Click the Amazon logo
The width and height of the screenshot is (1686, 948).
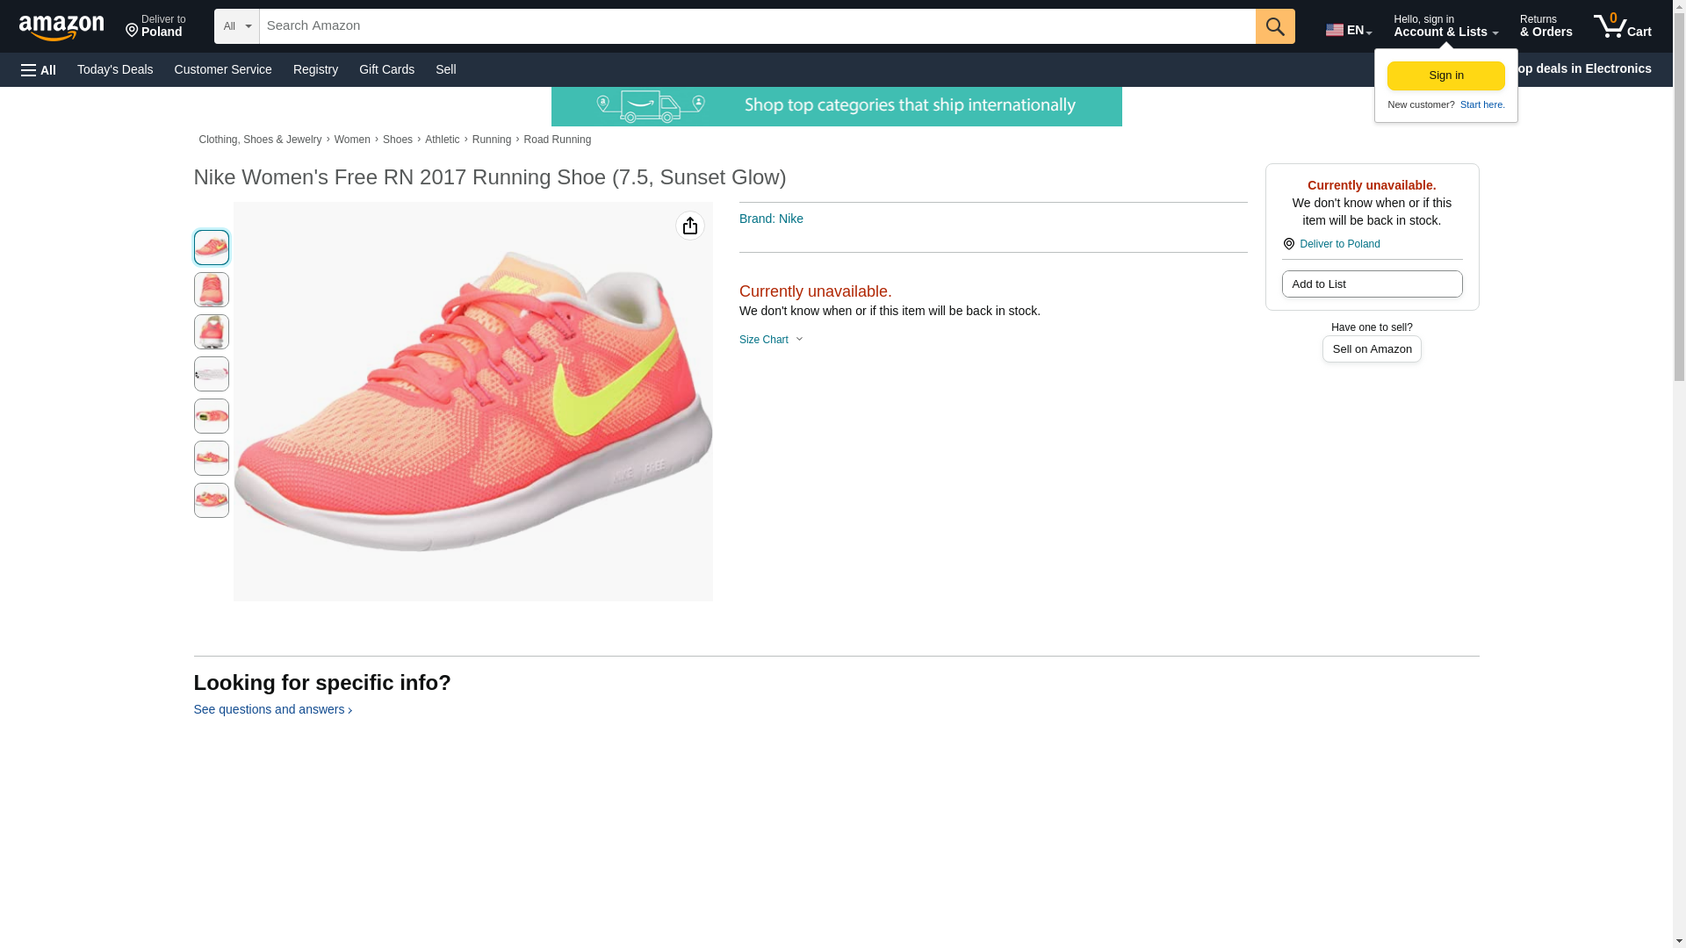point(61,27)
